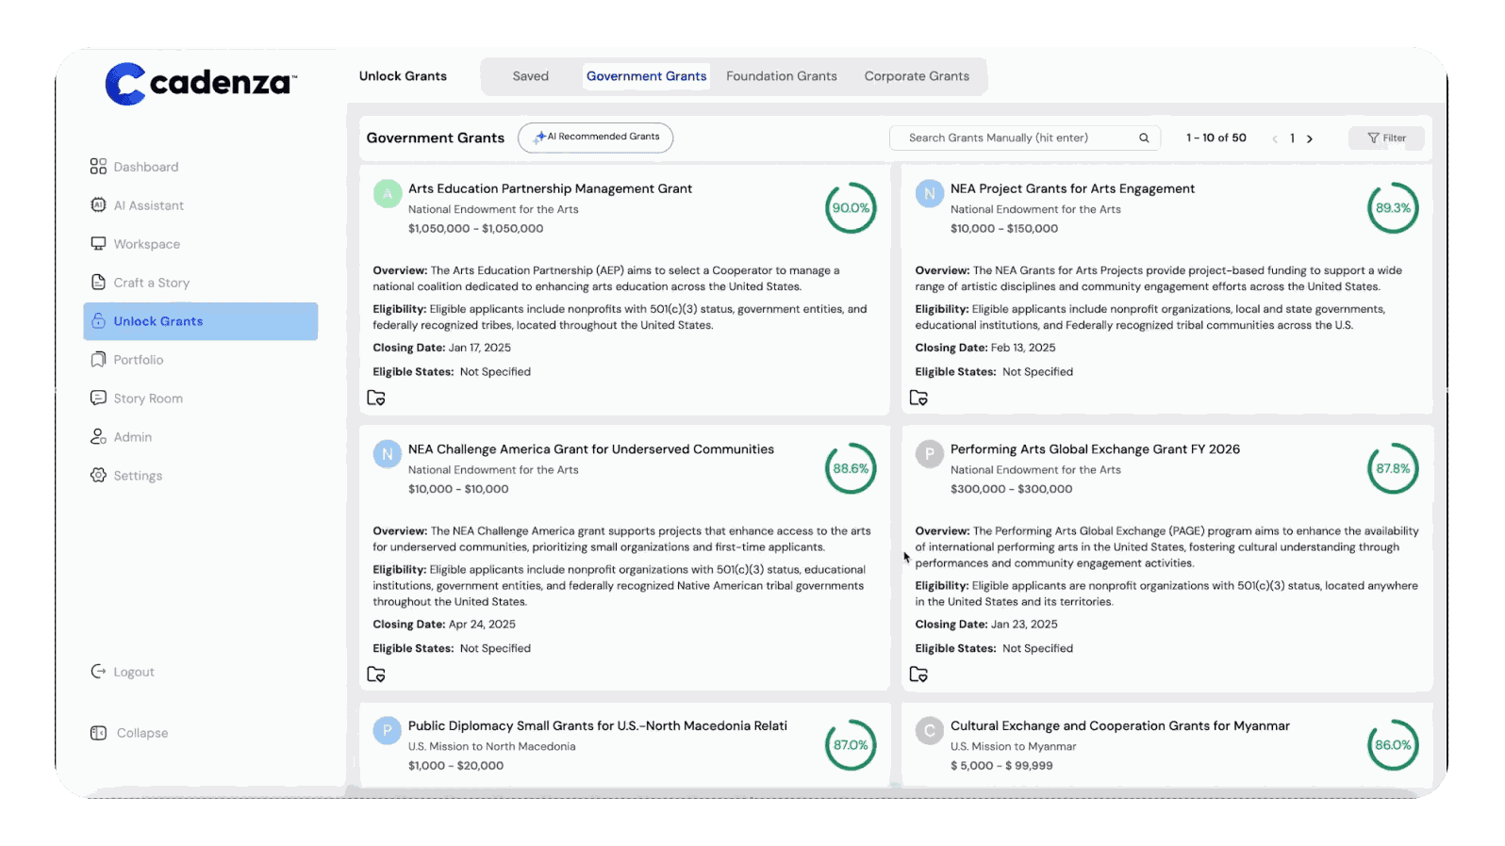Click the 'Closing Date: Jan 23, 2025' text
This screenshot has height=846, width=1505.
(x=986, y=625)
